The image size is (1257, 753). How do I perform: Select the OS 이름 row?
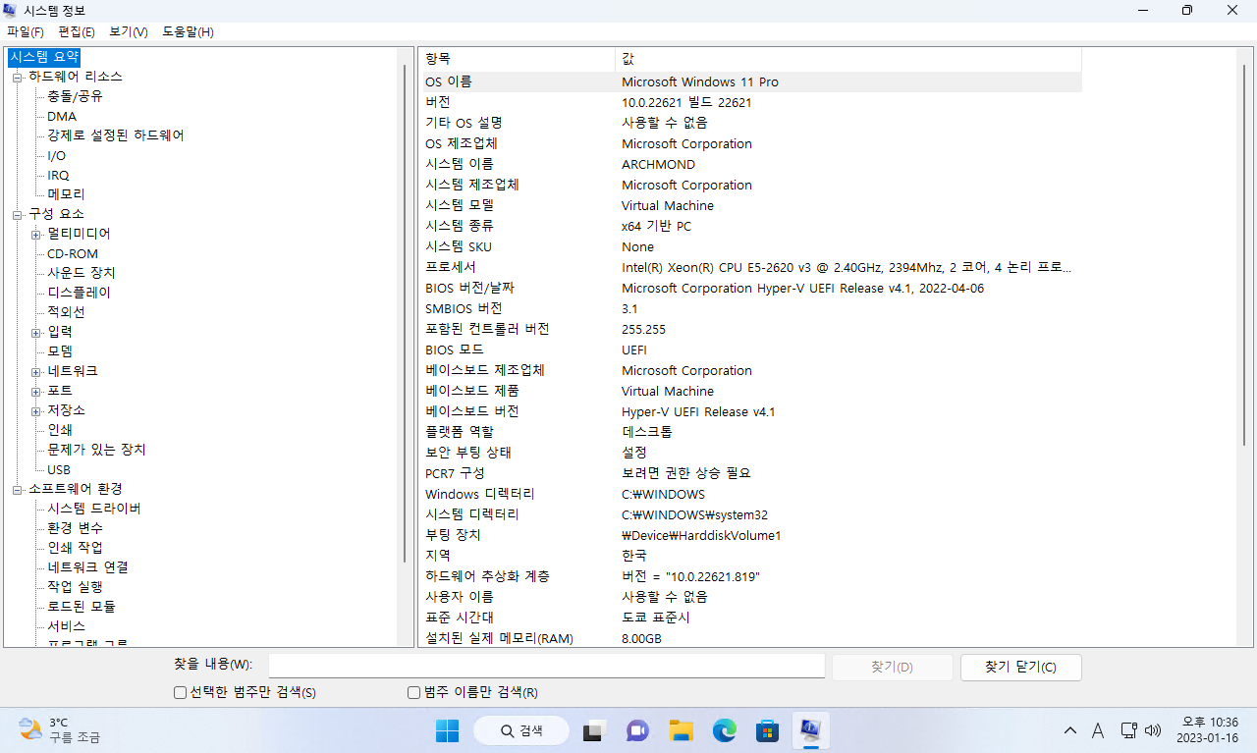coord(751,81)
